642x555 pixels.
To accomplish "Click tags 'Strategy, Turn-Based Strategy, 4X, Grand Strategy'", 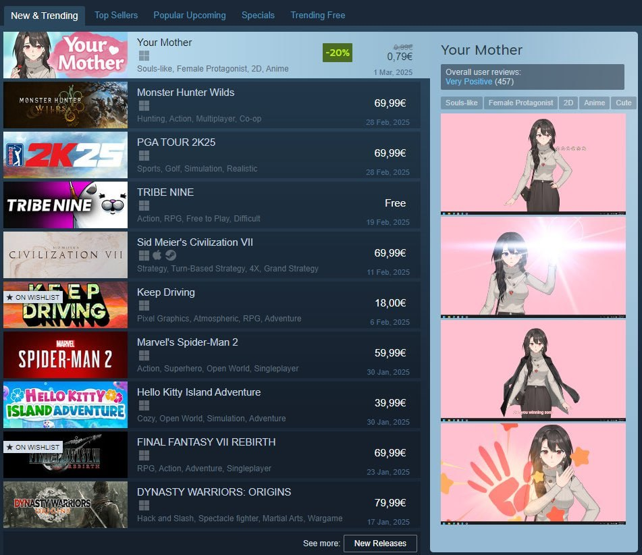I will (228, 269).
